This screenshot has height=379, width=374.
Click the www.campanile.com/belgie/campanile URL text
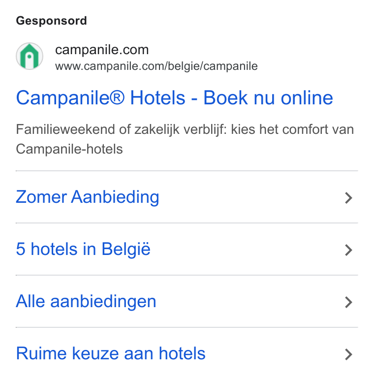156,66
